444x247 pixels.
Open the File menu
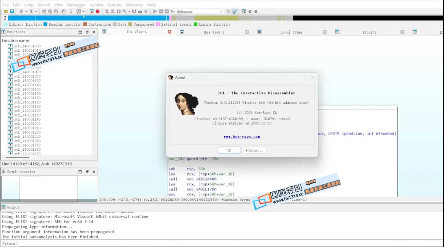[6, 5]
